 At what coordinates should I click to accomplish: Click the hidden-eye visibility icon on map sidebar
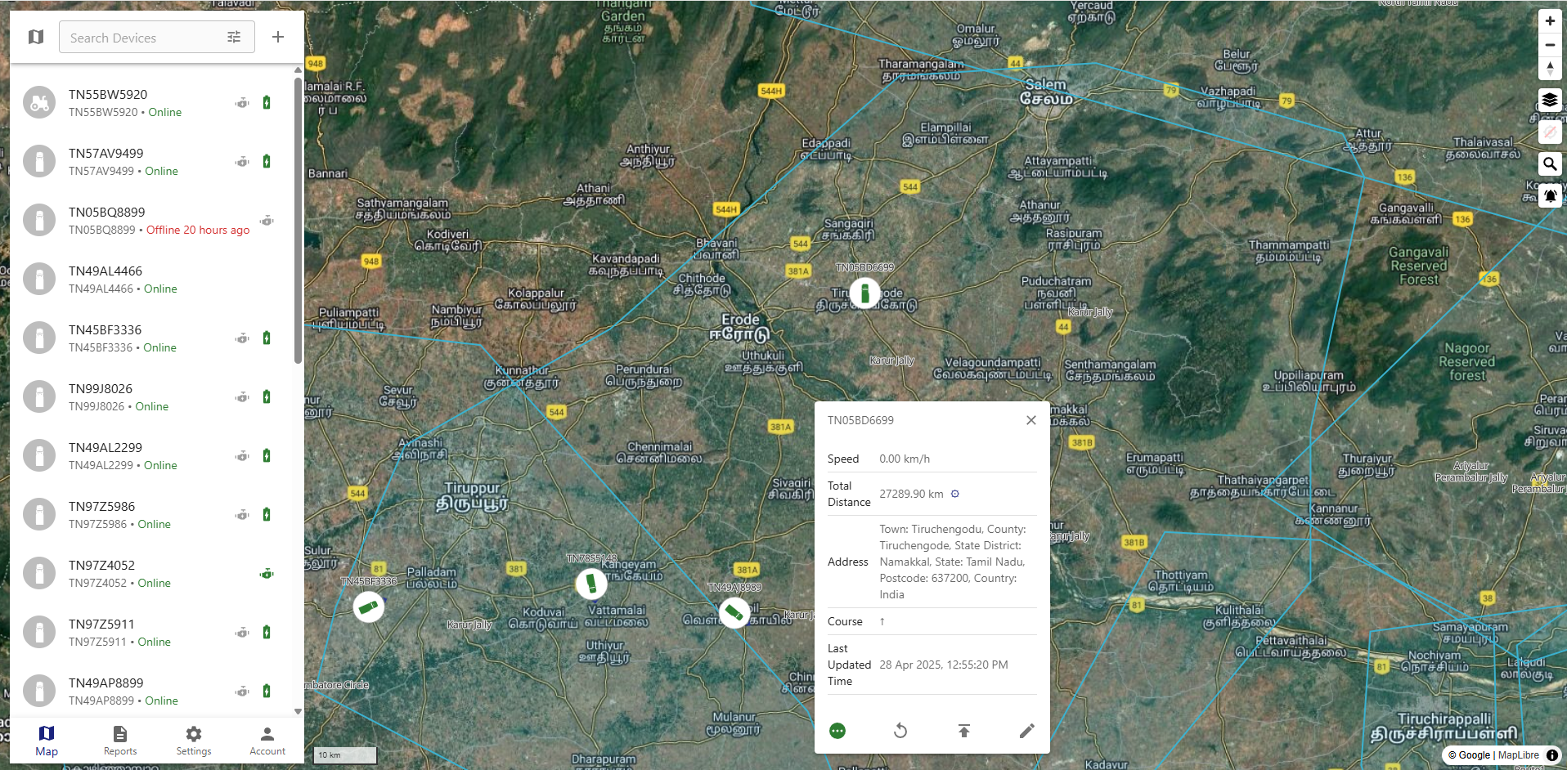(1549, 132)
